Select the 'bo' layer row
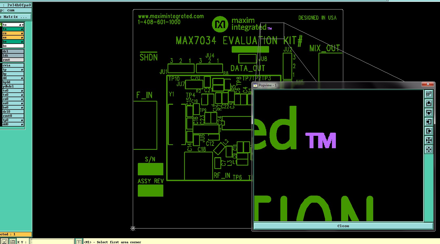Screen dimensions: 440x244 (x=13, y=46)
